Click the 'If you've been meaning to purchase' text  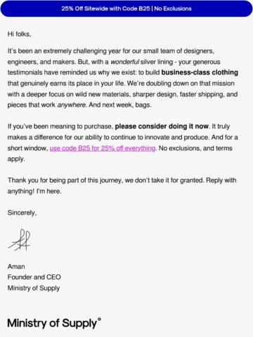(60, 126)
